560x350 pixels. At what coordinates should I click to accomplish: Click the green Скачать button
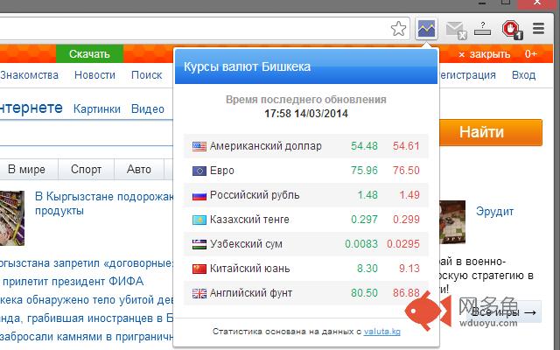pos(89,54)
